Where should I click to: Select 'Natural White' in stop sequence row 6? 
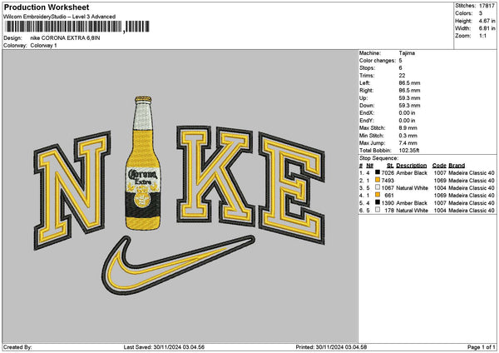coord(413,211)
